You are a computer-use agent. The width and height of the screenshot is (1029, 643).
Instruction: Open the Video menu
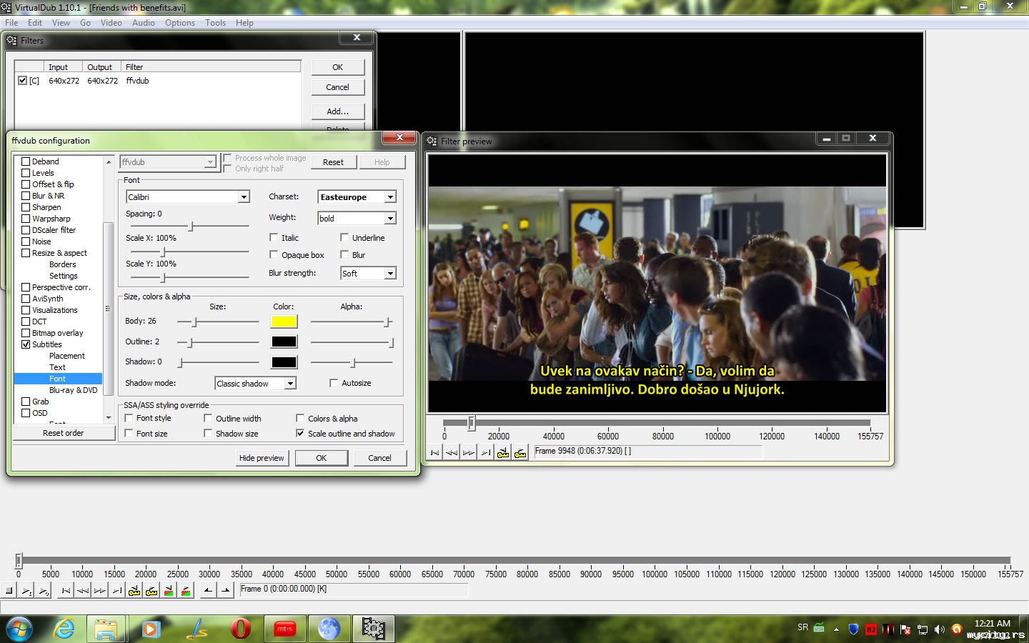click(111, 23)
